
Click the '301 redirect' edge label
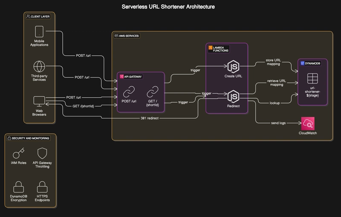click(x=150, y=118)
